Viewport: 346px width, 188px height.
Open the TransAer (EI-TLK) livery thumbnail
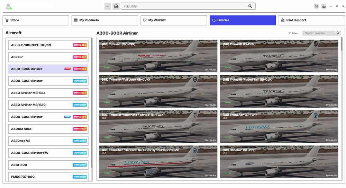[x=279, y=126]
